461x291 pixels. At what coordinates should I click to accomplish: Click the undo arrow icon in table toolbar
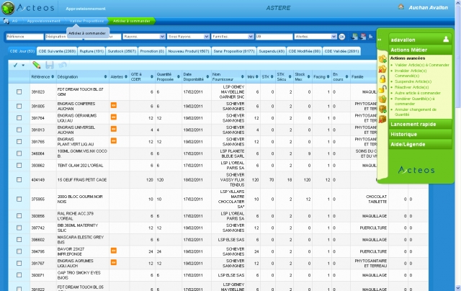[x=63, y=65]
